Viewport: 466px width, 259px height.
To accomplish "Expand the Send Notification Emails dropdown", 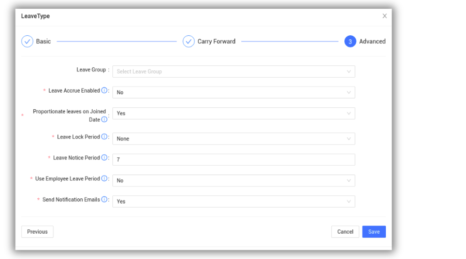I will (234, 202).
